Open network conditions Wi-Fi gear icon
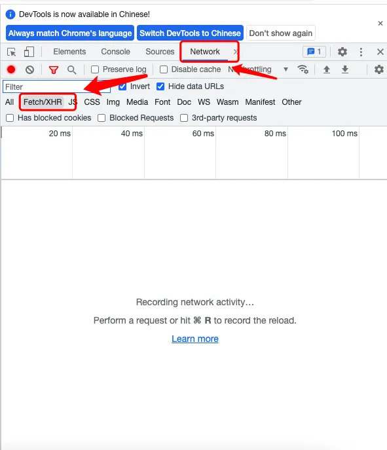 (x=303, y=69)
